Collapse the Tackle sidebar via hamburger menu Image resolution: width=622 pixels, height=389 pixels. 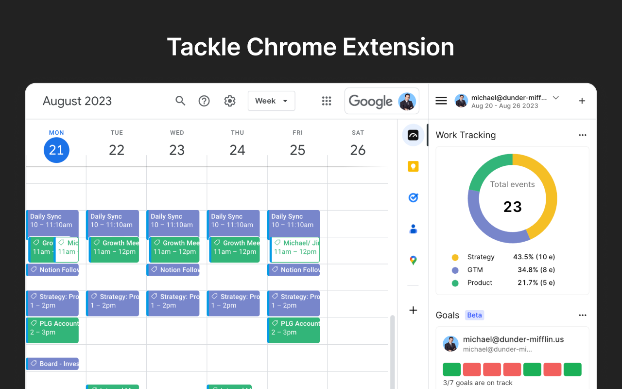pos(441,101)
